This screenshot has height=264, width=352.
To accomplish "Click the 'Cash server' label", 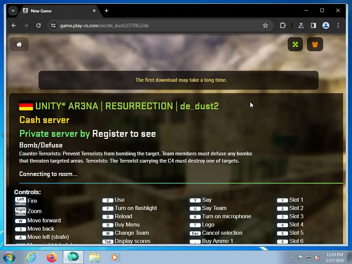I will coord(44,120).
